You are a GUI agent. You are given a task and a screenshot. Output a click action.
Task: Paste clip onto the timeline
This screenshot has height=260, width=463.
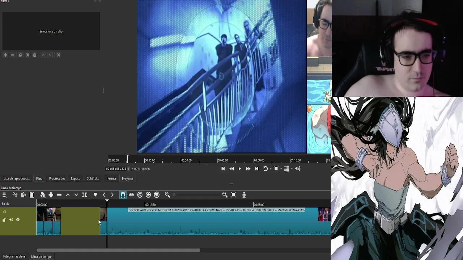pos(32,195)
